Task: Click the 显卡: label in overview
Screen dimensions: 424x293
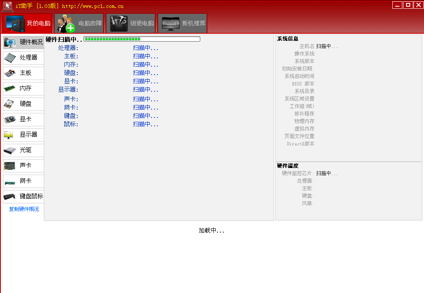Action: 71,82
